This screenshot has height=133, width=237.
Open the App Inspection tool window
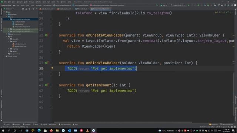pyautogui.click(x=65, y=125)
